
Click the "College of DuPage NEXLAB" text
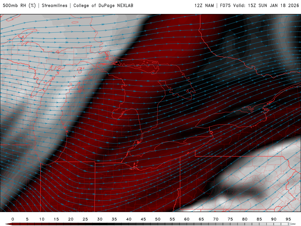pyautogui.click(x=103, y=6)
